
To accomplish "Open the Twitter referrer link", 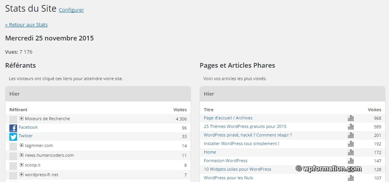I will coord(26,136).
